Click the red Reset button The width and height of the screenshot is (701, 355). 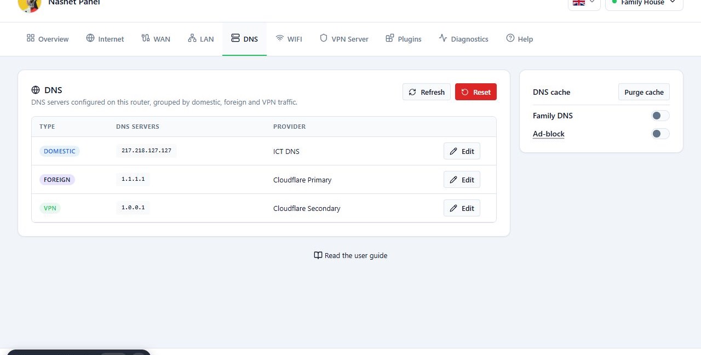(476, 92)
